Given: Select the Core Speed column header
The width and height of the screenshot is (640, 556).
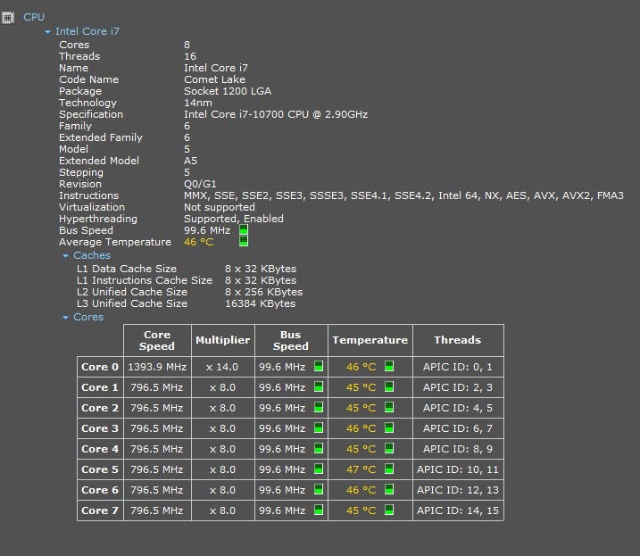Looking at the screenshot, I should (157, 340).
